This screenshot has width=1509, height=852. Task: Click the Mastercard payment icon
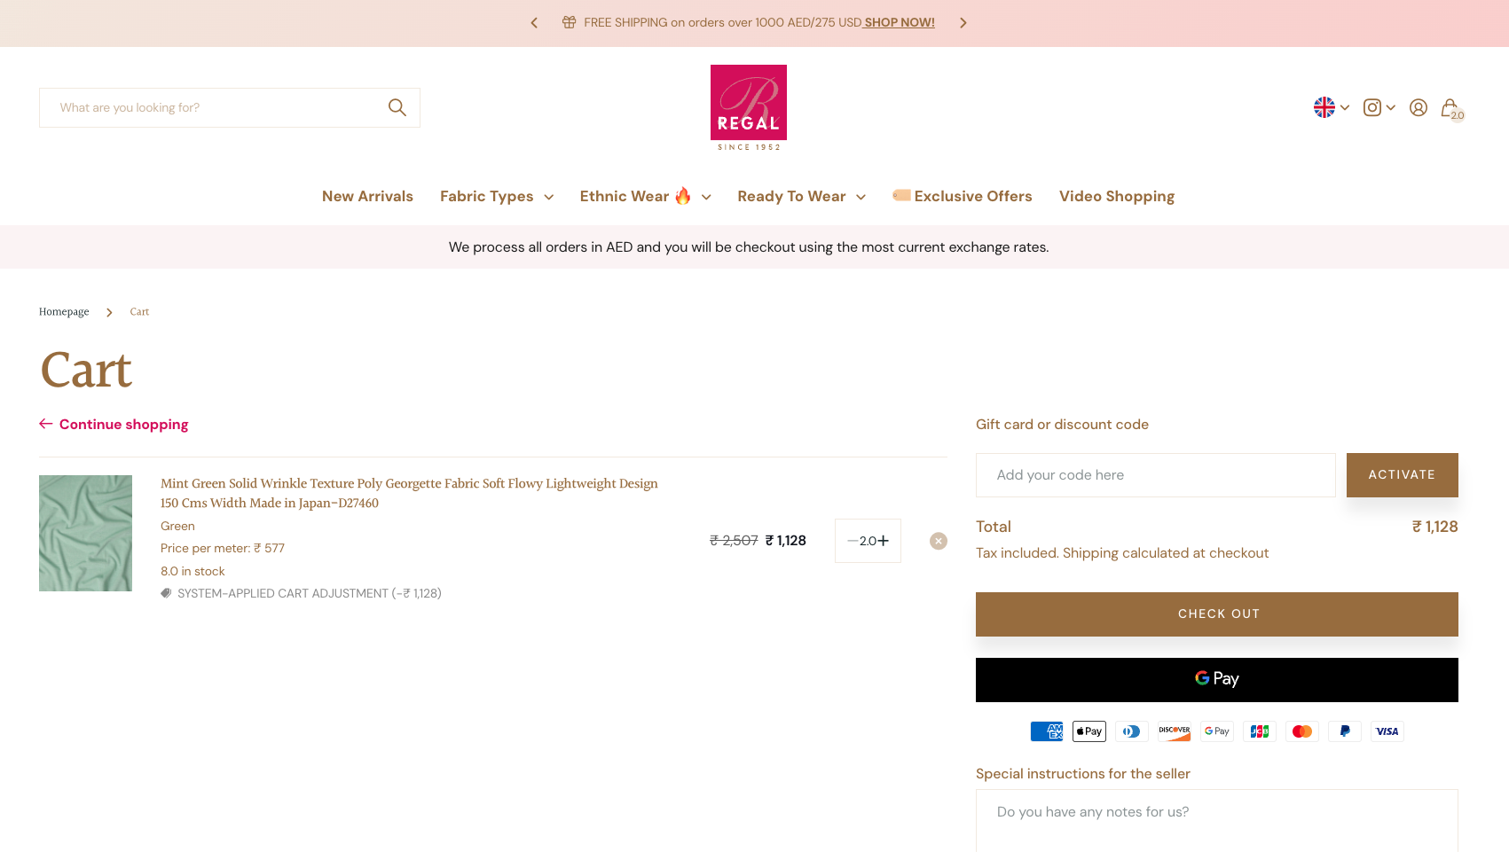pos(1302,731)
